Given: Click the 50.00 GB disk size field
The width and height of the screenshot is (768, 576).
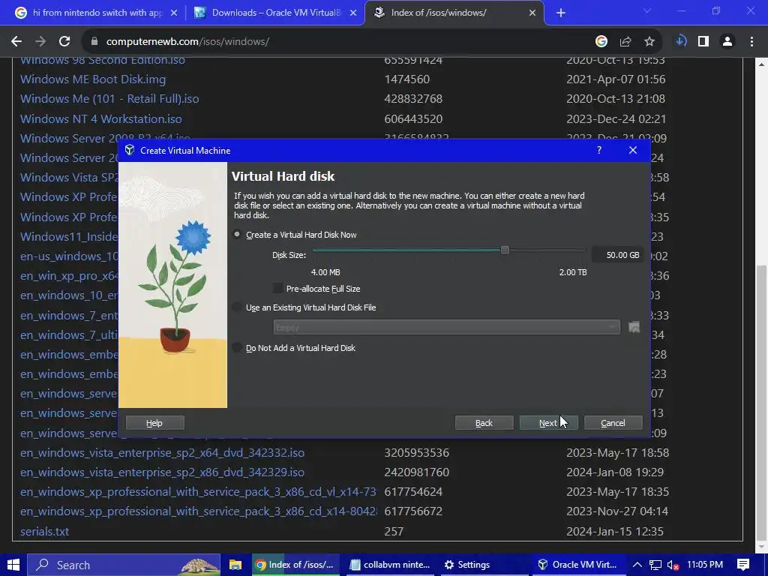Looking at the screenshot, I should pos(618,255).
